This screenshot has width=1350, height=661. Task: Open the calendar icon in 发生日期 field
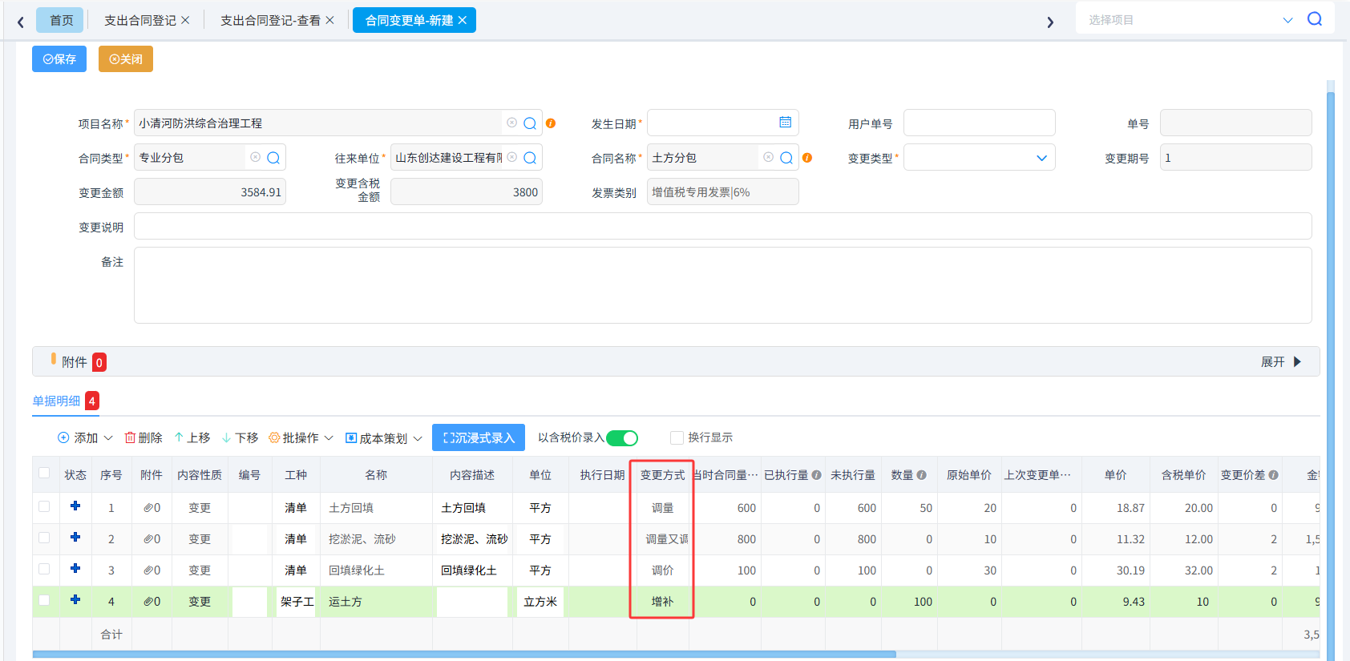(786, 122)
